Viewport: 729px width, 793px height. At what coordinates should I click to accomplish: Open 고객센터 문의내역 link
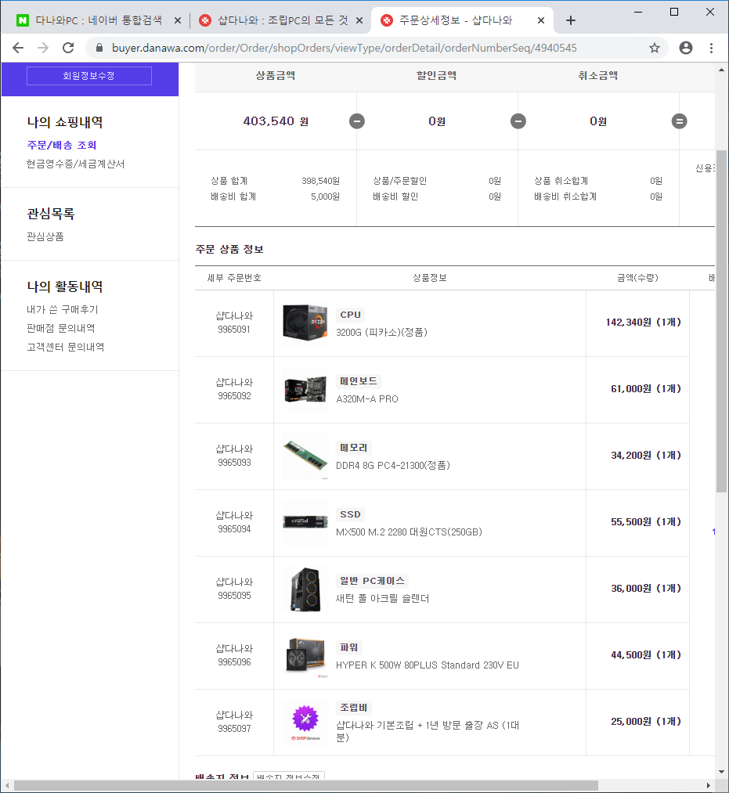click(x=66, y=347)
